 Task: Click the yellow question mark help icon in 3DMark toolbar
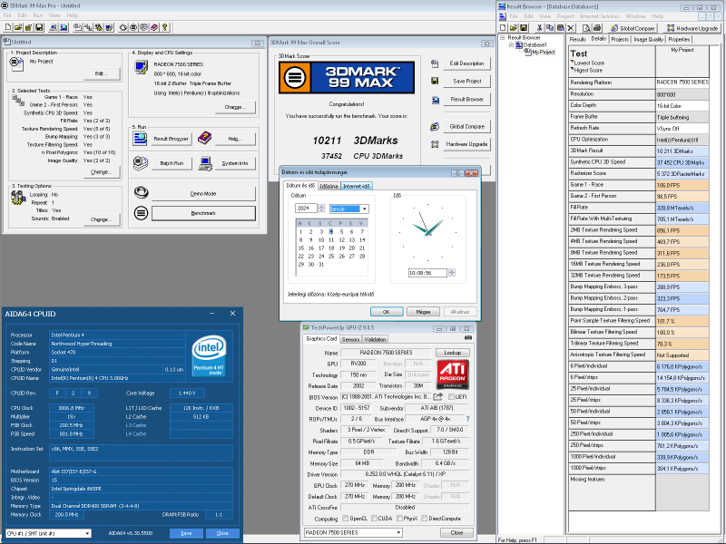(x=165, y=27)
